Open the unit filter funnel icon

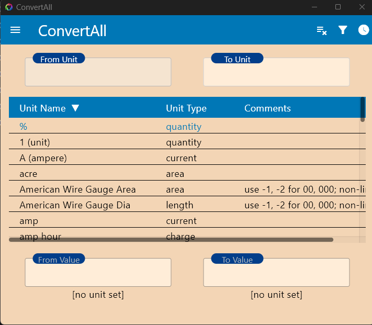343,30
